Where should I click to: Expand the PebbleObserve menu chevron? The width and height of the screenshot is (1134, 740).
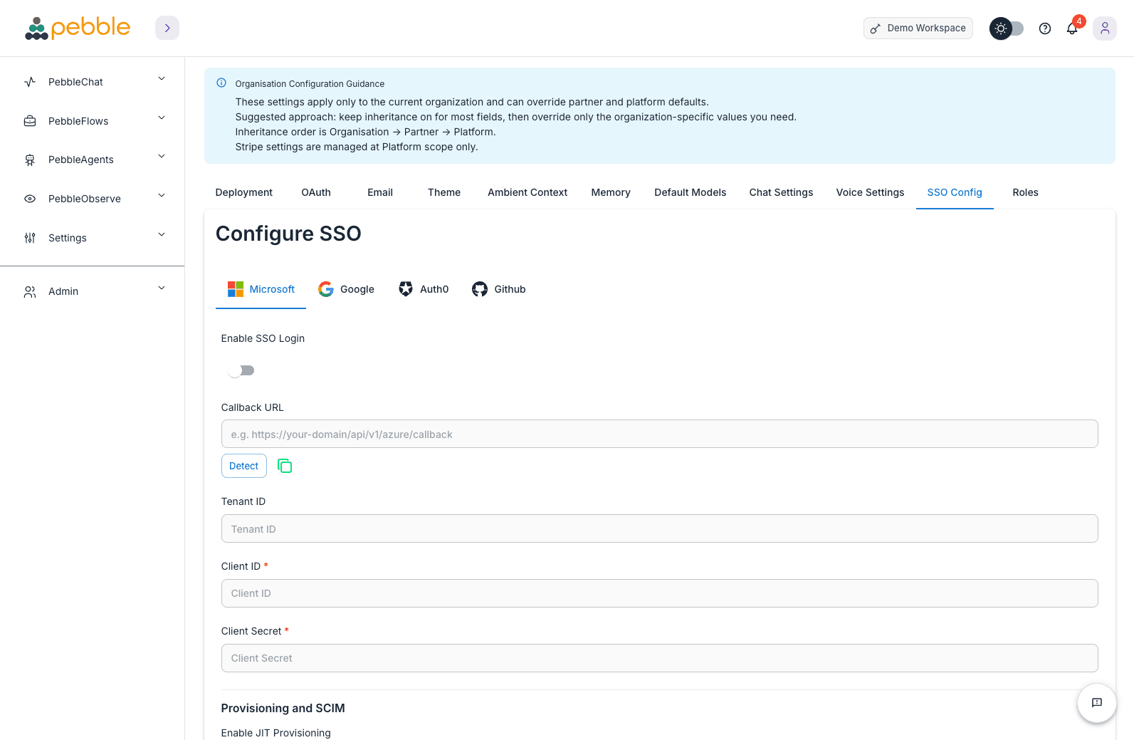(x=162, y=196)
